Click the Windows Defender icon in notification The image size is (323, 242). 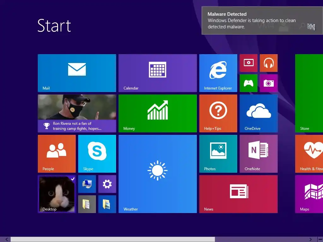click(x=311, y=27)
